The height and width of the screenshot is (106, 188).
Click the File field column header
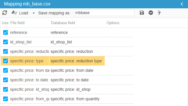17,23
